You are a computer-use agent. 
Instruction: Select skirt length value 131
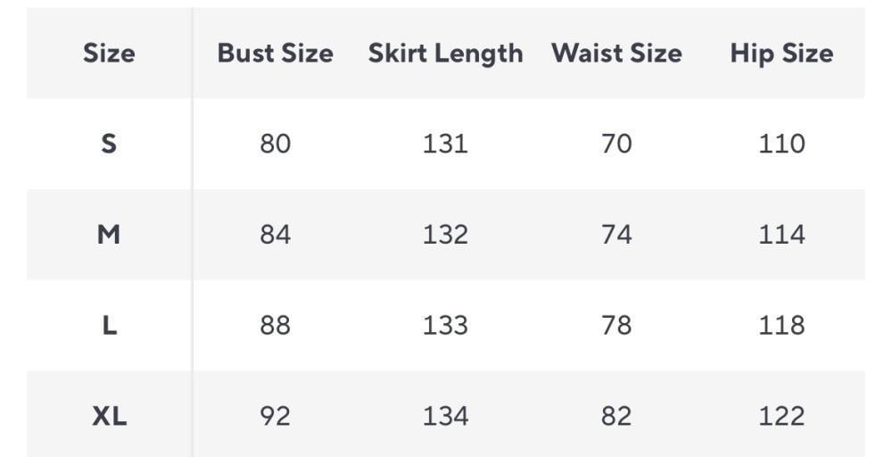pyautogui.click(x=445, y=144)
